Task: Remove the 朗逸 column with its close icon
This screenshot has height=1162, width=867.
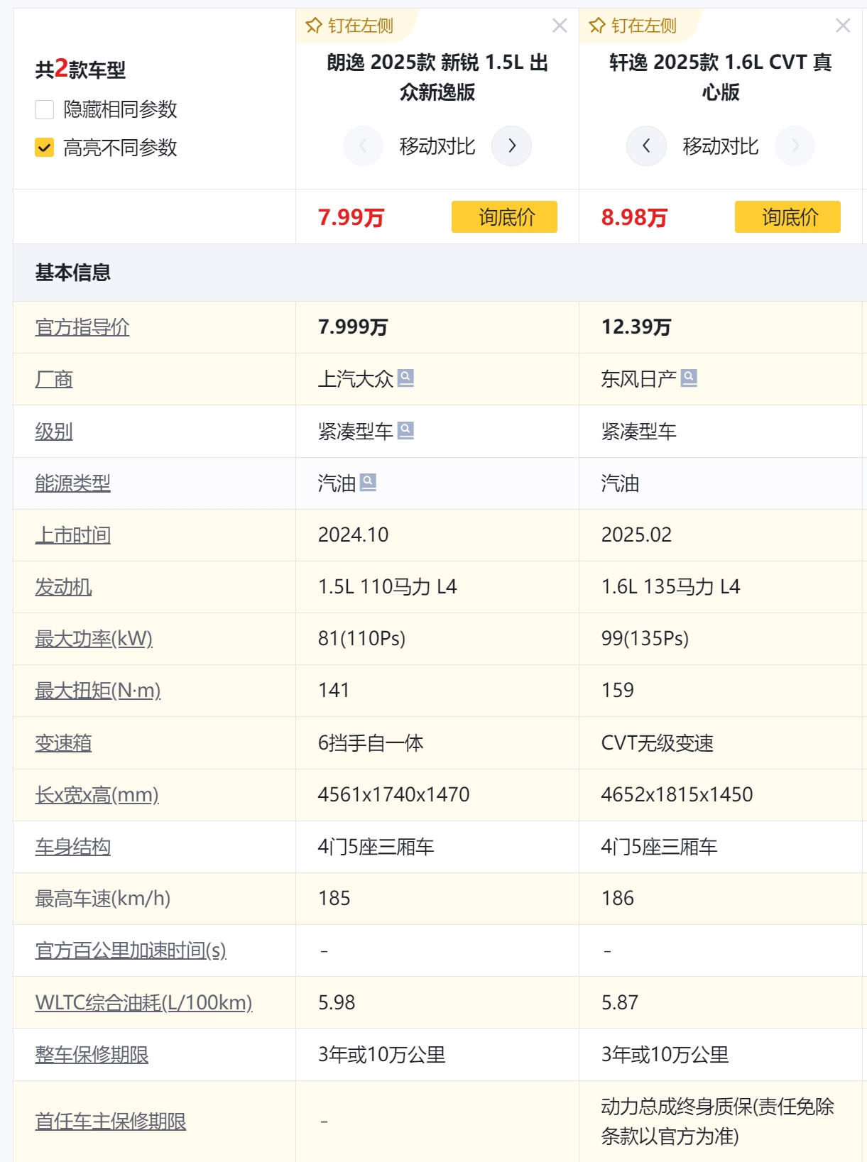Action: [x=560, y=26]
